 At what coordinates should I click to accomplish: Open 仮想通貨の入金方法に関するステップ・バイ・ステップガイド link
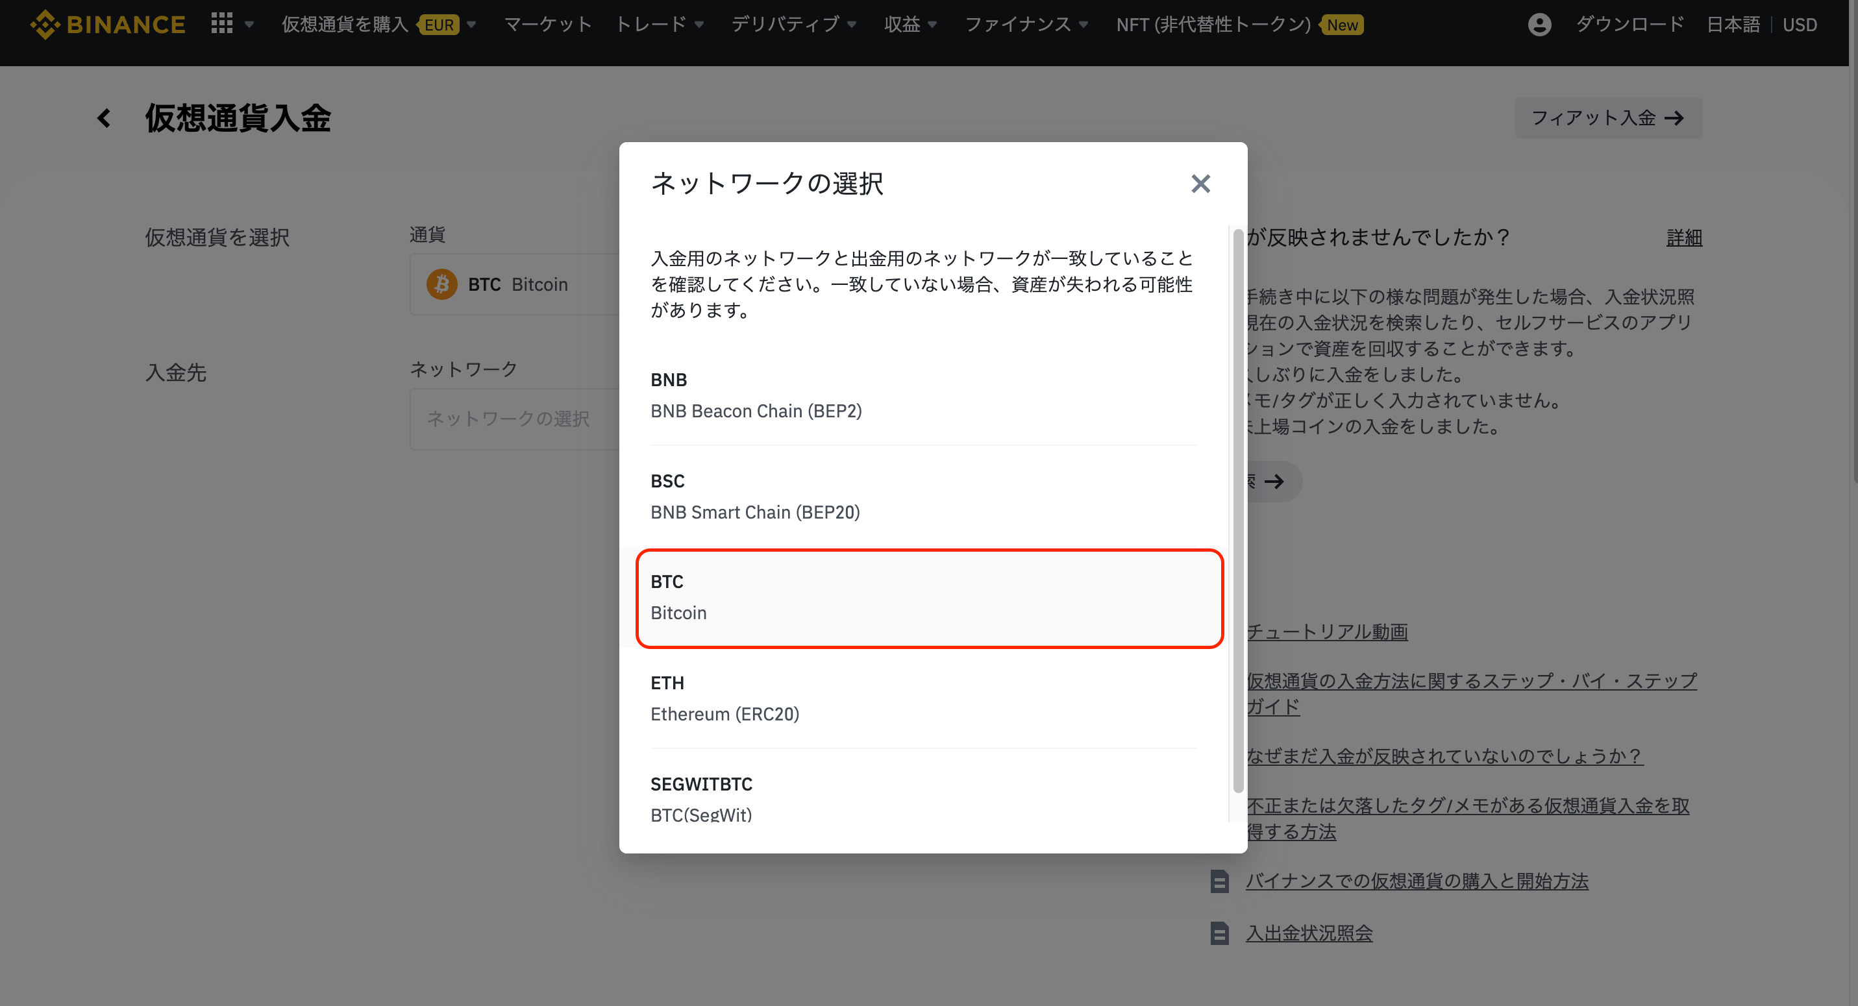tap(1471, 693)
